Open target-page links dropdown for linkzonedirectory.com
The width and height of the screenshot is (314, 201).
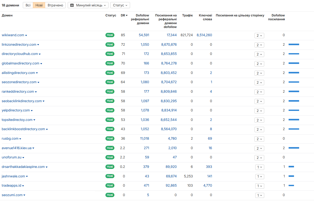[x=259, y=45]
